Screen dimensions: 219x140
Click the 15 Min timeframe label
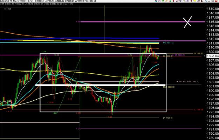coord(13,1)
